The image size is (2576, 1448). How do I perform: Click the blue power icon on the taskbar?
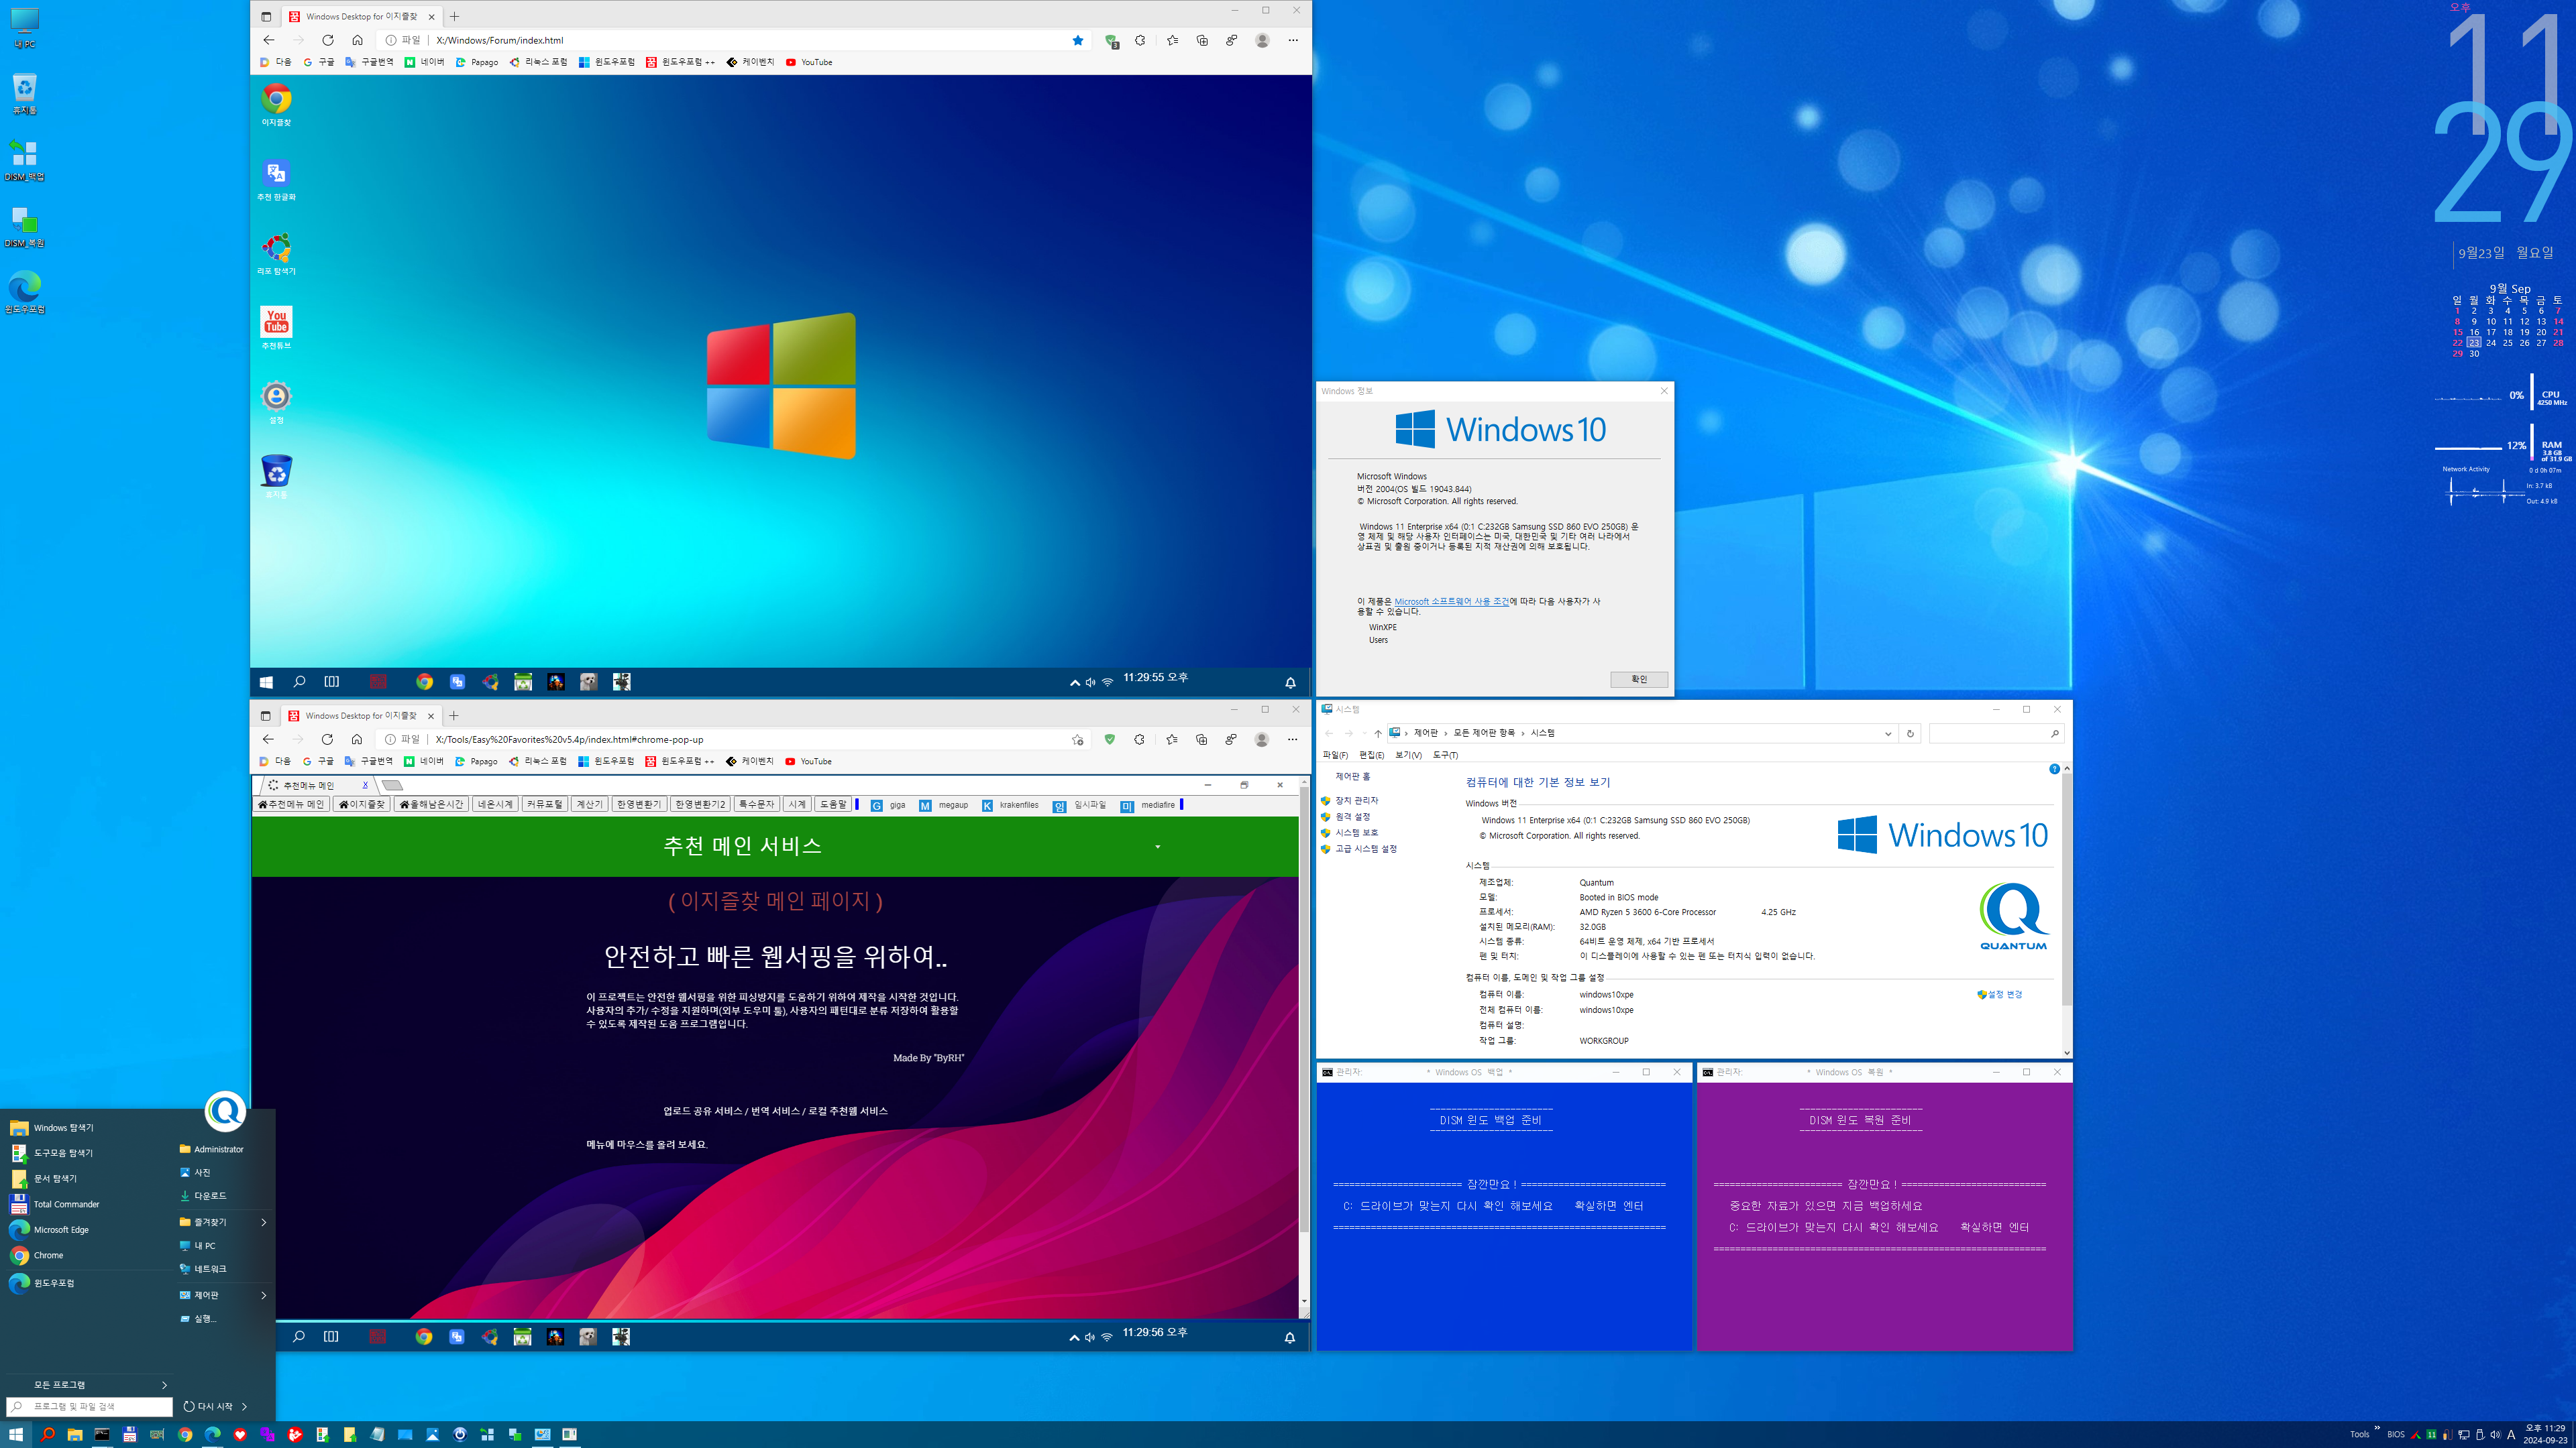(460, 1434)
